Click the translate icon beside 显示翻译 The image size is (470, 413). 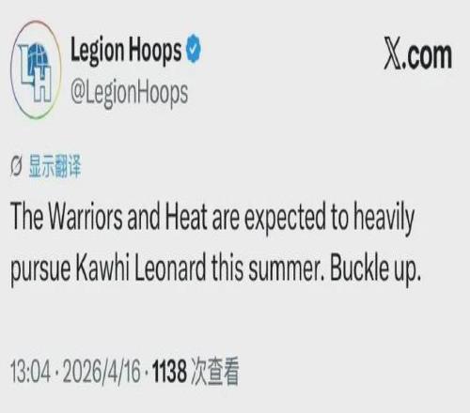point(16,167)
